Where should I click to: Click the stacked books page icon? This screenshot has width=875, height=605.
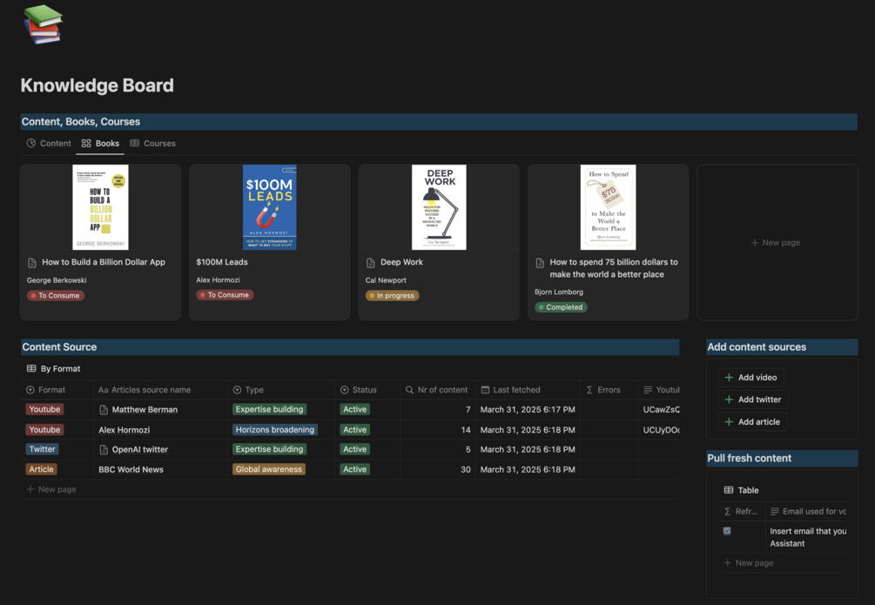click(x=43, y=24)
